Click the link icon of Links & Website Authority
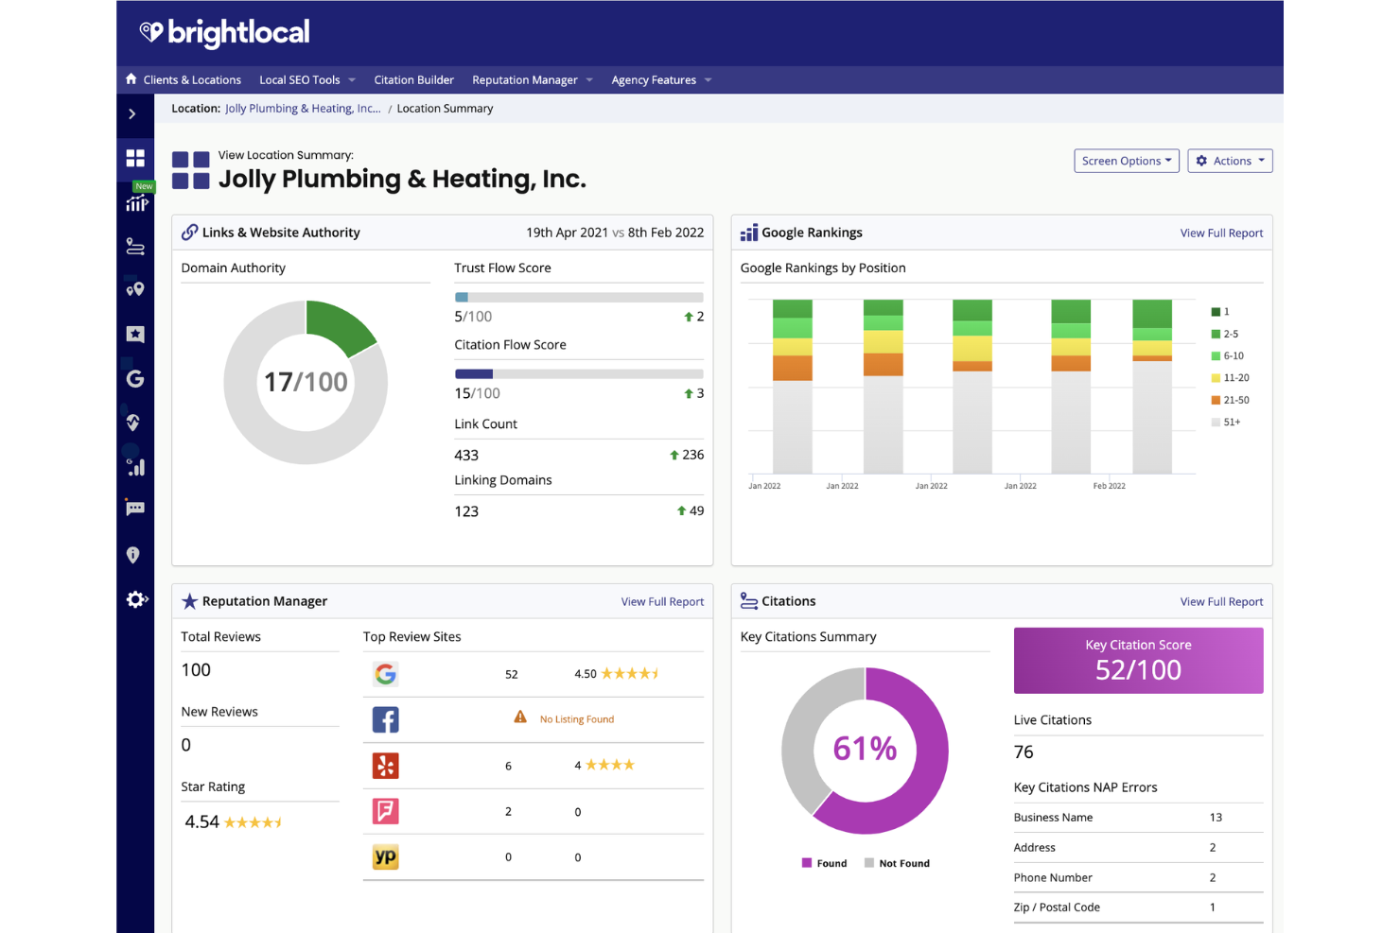The height and width of the screenshot is (933, 1400). 189,233
